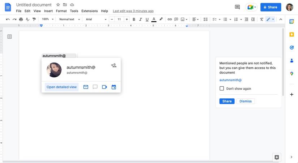Open the Normal text style dropdown
The image size is (298, 163).
[70, 19]
